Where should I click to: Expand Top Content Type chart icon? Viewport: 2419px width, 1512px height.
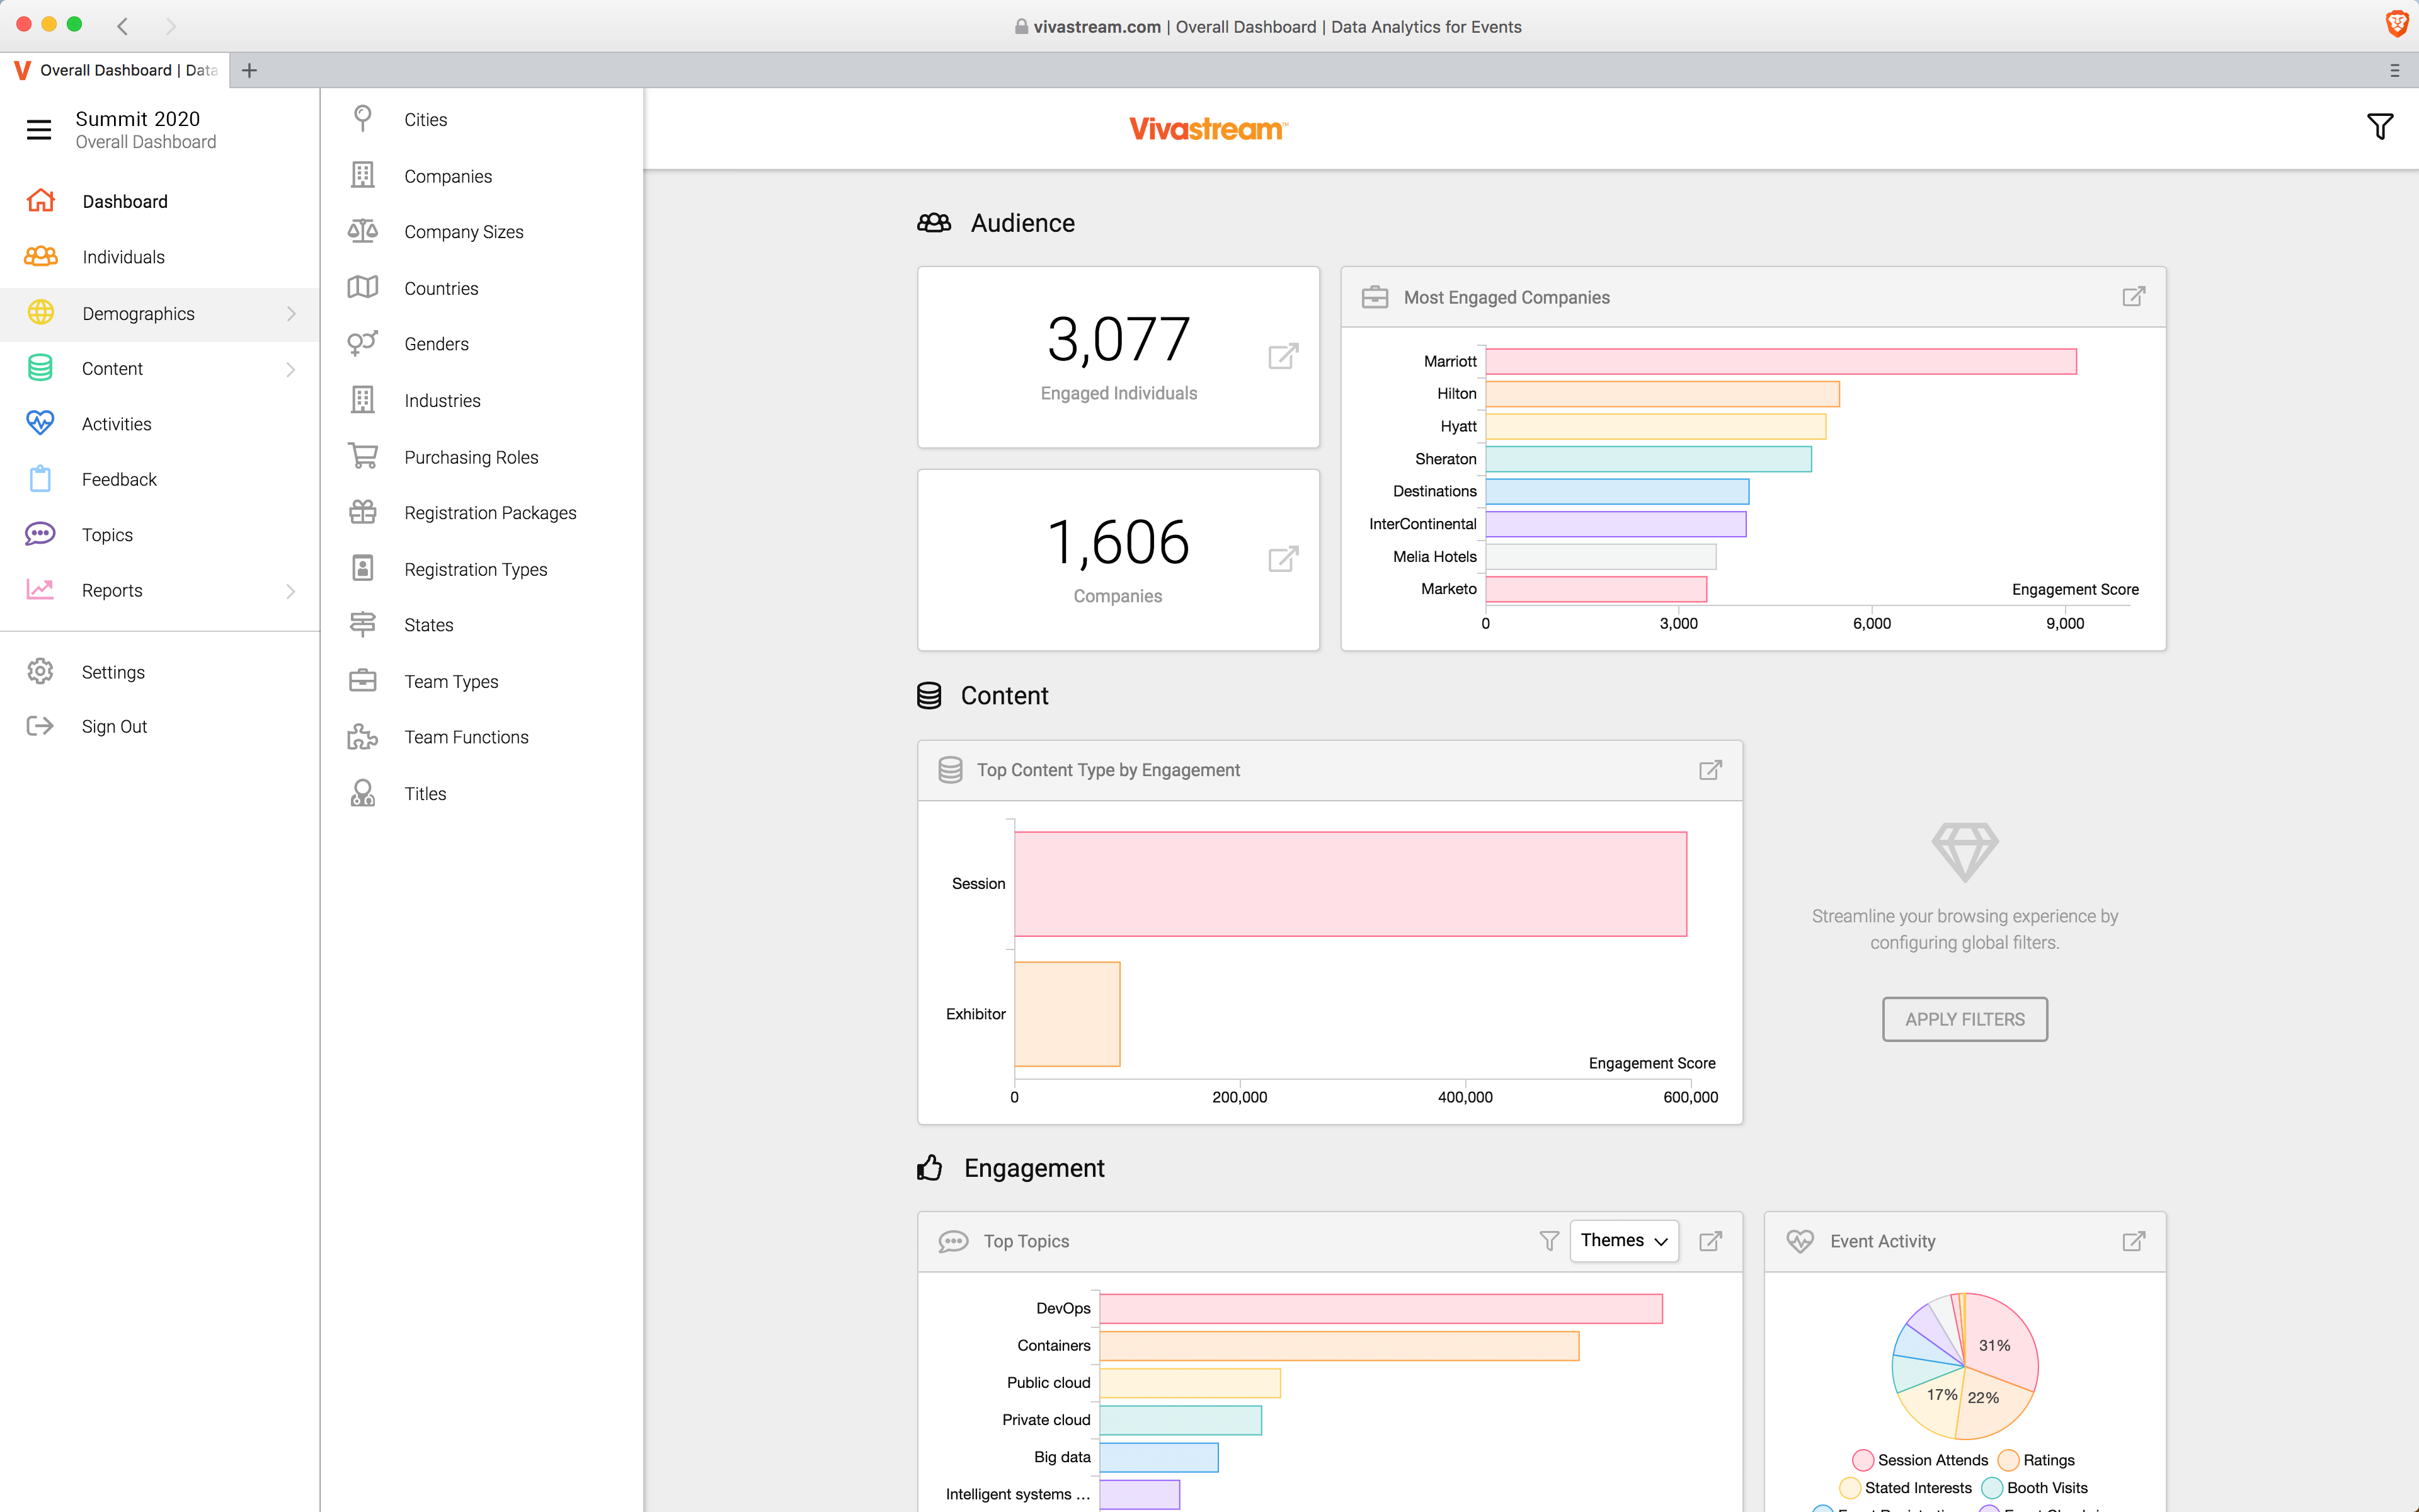click(1710, 770)
